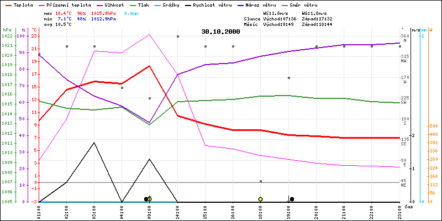Click the yellow sun marker at 18:00
The height and width of the screenshot is (221, 442).
pos(260,199)
